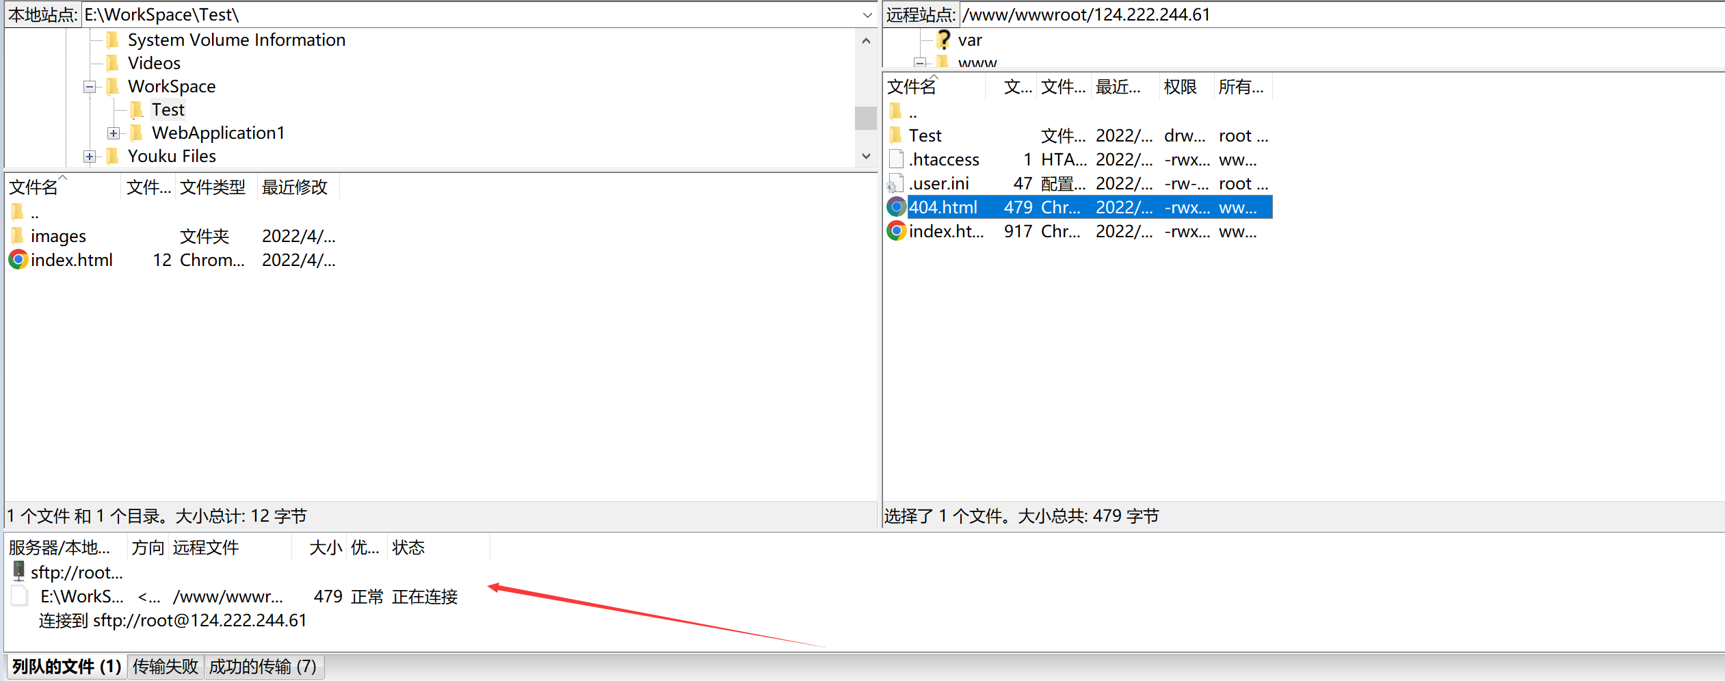
Task: Select Test in the local folder tree
Action: [168, 109]
